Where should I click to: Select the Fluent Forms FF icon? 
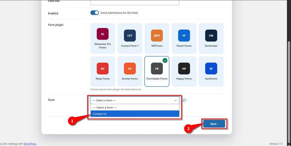[184, 35]
